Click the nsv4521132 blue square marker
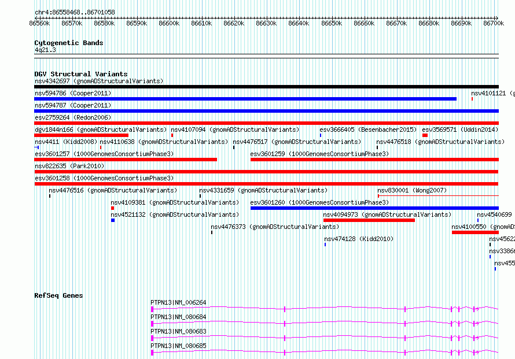The height and width of the screenshot is (359, 515). pos(113,220)
